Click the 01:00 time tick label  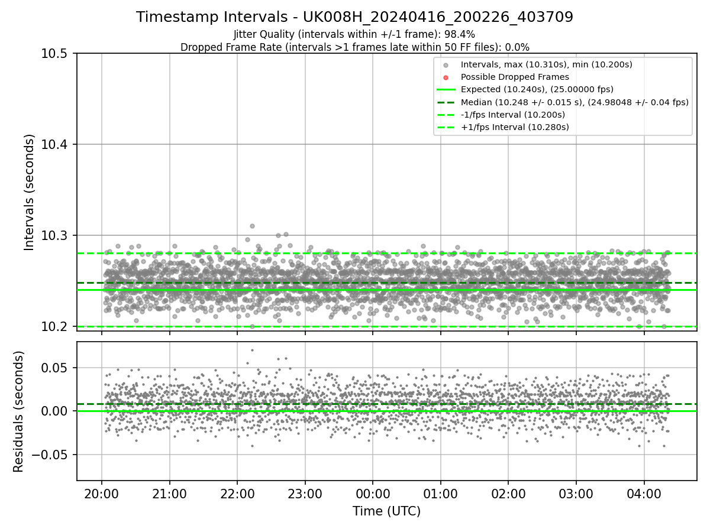[440, 493]
